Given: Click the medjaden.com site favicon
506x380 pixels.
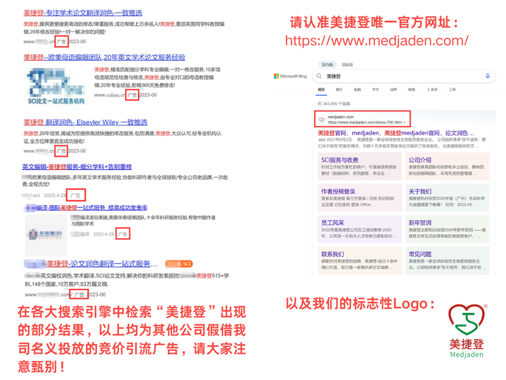Looking at the screenshot, I should (x=322, y=120).
